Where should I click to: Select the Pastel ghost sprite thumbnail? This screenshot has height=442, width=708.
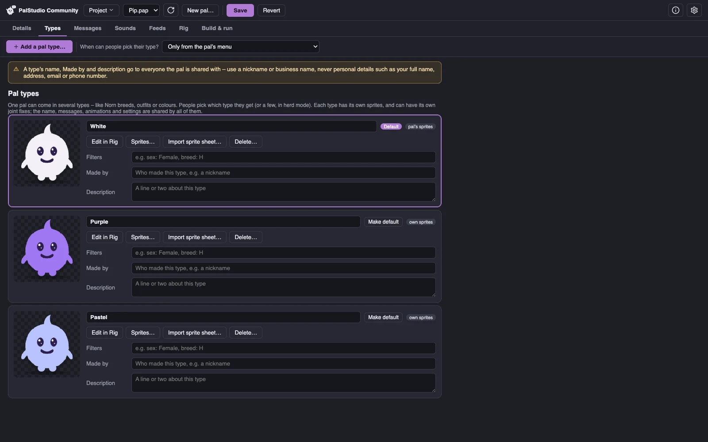[47, 344]
